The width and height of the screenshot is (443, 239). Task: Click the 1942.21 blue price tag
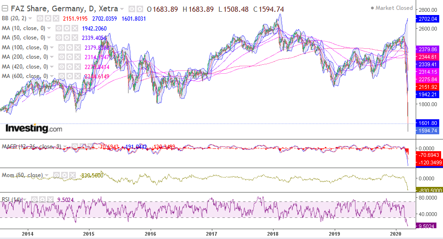428,94
